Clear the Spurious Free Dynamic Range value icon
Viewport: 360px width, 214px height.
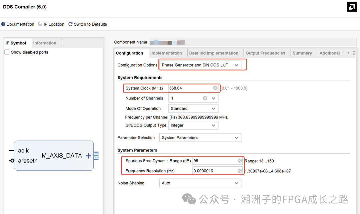coord(239,161)
